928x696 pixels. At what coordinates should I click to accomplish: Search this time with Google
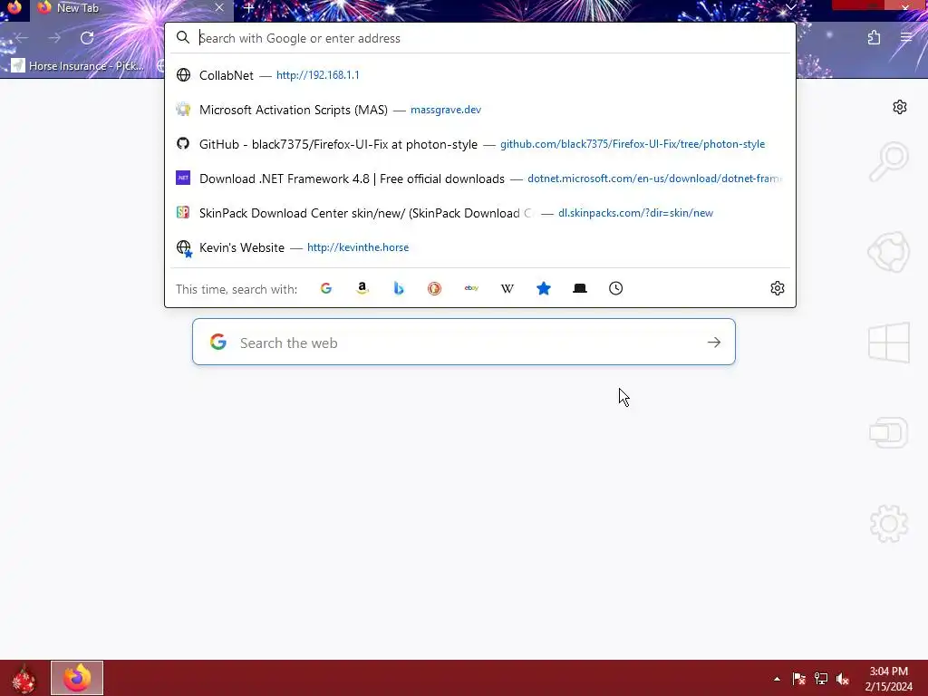(326, 288)
